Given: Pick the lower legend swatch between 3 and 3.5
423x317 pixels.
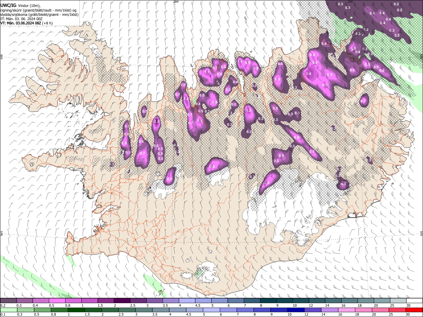Looking at the screenshot, I should (x=143, y=310).
